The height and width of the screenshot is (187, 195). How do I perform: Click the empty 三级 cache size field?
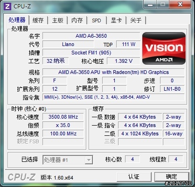coord(140,142)
